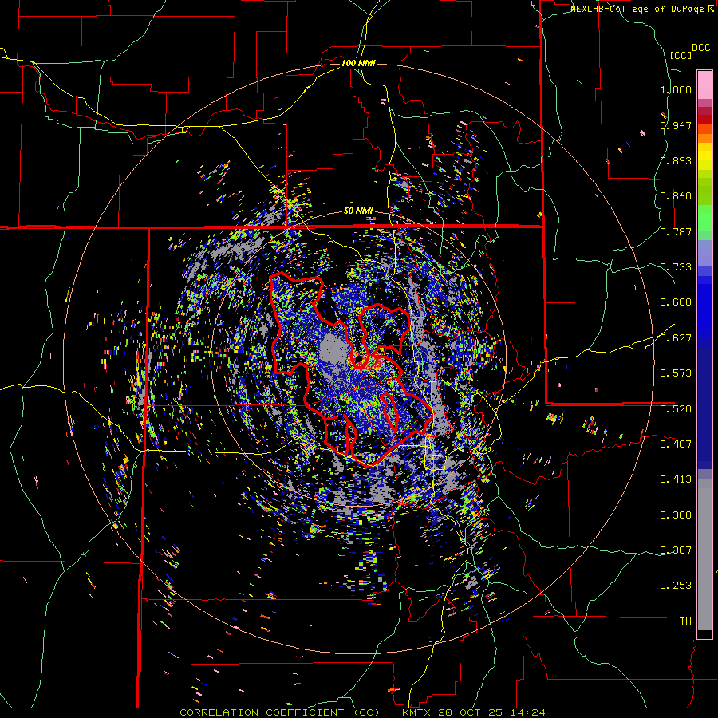Click the 0.253 value on the scale
The width and height of the screenshot is (718, 718).
tap(676, 586)
